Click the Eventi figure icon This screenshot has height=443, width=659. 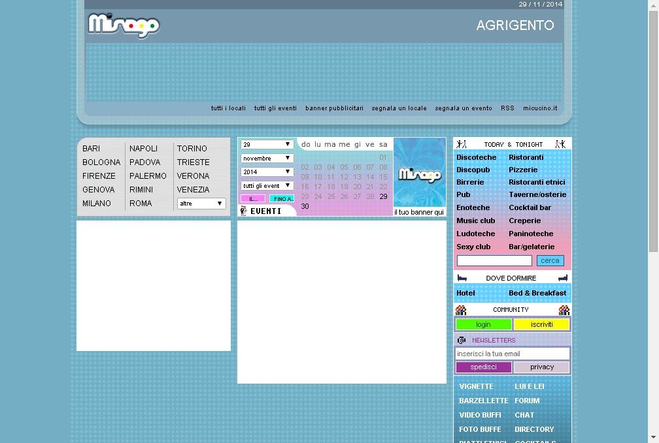(x=243, y=211)
